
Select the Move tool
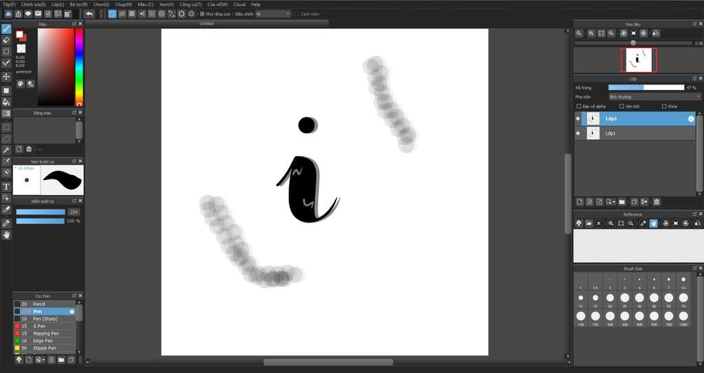[6, 76]
